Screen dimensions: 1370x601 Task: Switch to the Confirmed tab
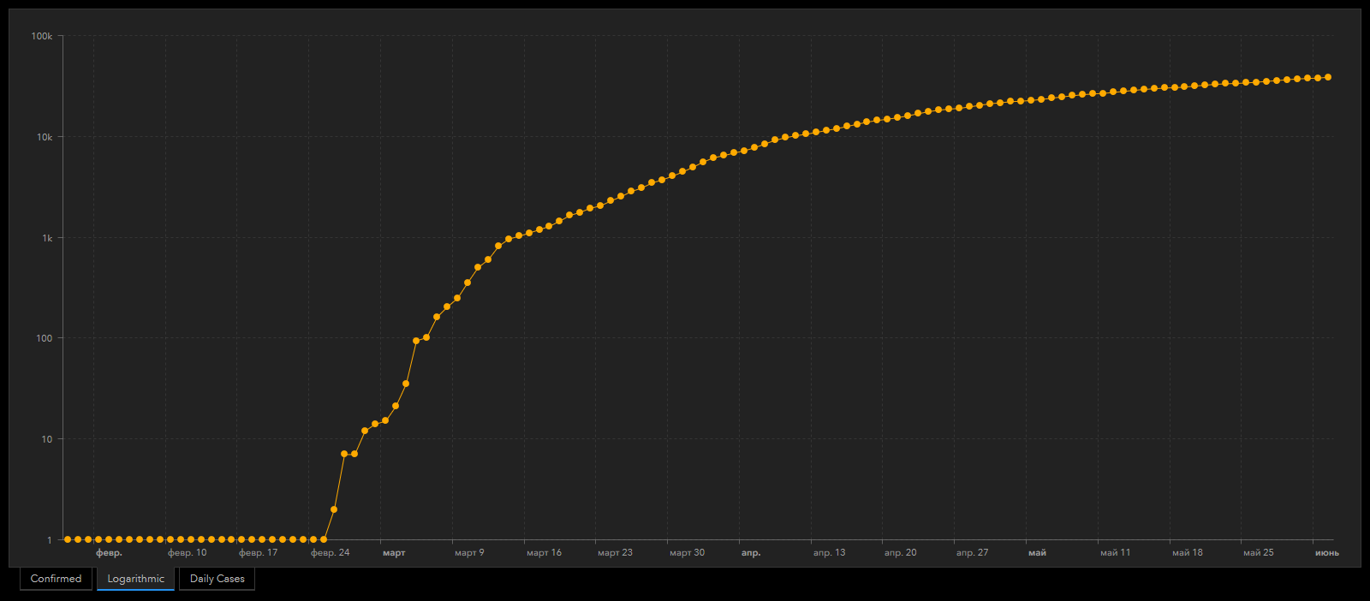point(56,579)
